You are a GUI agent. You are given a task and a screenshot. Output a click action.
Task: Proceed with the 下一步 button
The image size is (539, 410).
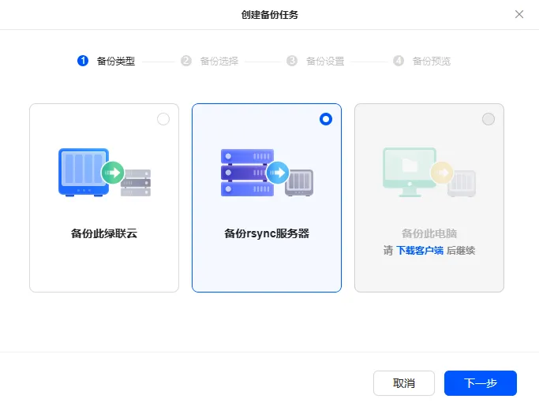click(x=481, y=383)
